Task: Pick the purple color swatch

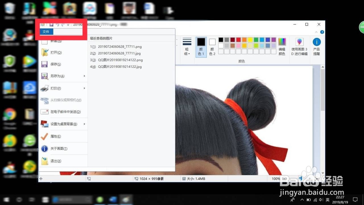Action: click(x=274, y=40)
